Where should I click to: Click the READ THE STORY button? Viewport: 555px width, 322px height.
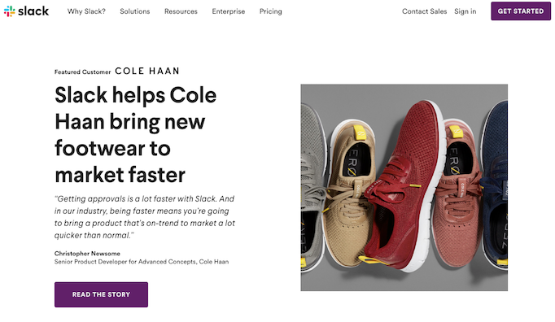(101, 294)
